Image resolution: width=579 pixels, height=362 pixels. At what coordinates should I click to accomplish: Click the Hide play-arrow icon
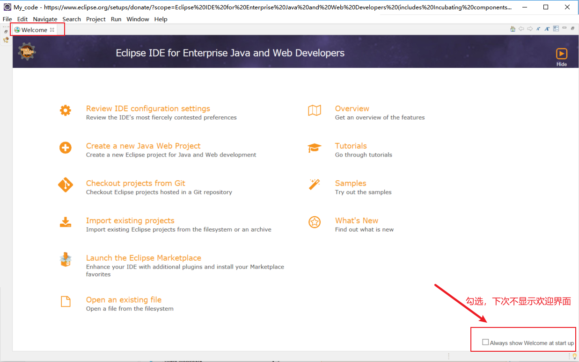point(562,54)
